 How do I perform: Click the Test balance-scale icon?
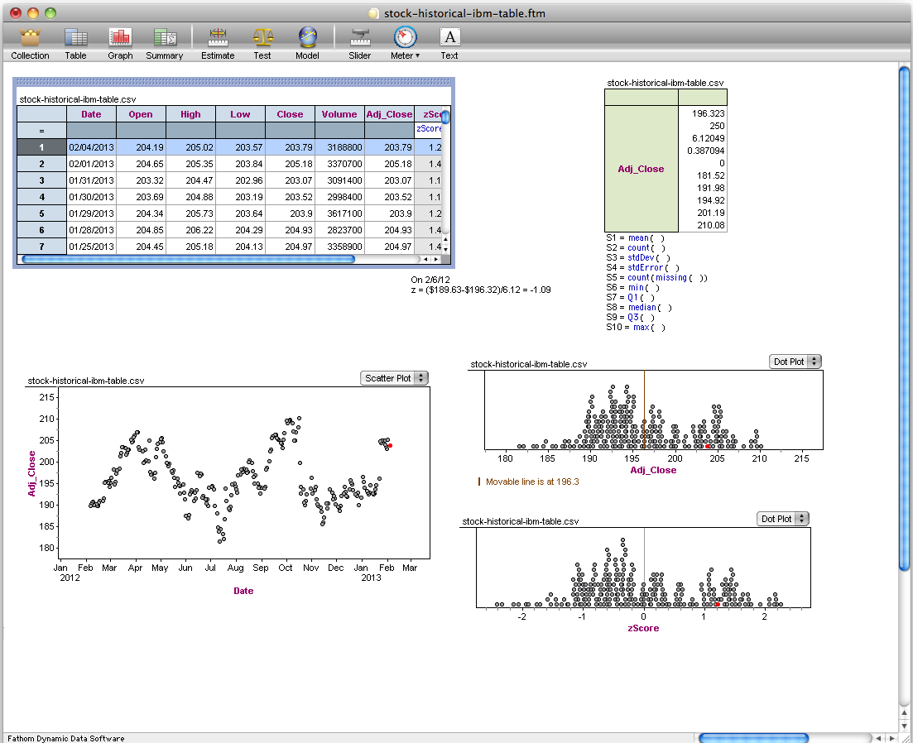(262, 38)
